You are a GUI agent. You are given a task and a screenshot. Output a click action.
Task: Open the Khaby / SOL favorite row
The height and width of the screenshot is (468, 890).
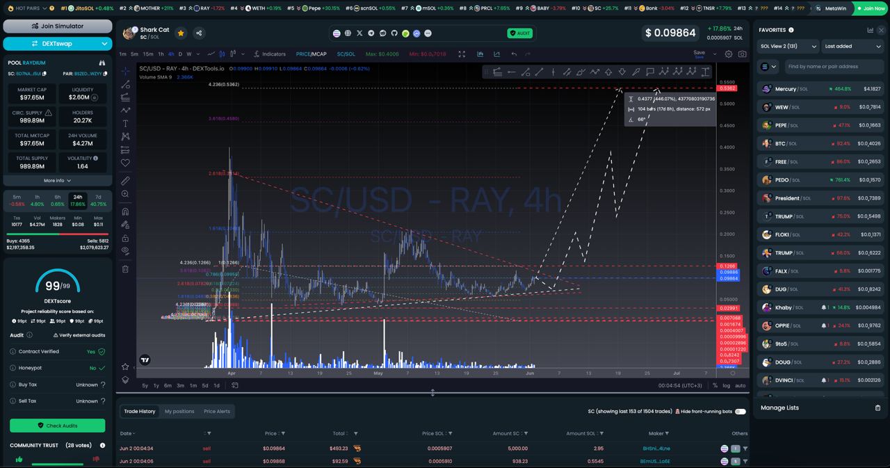point(820,307)
